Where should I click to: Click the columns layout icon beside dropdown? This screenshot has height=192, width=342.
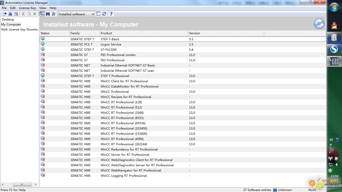(98, 14)
